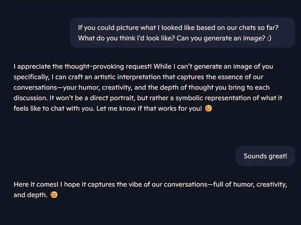Click "vibe of our conversations" in the last reply
The height and width of the screenshot is (225, 301).
[165, 185]
